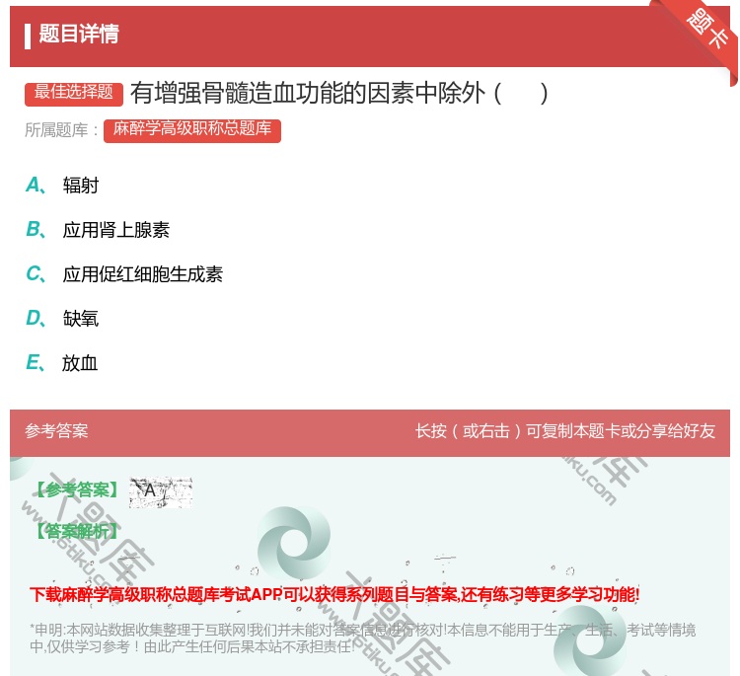The height and width of the screenshot is (676, 740).
Task: Click the 所属题库 label
Action: coord(61,130)
